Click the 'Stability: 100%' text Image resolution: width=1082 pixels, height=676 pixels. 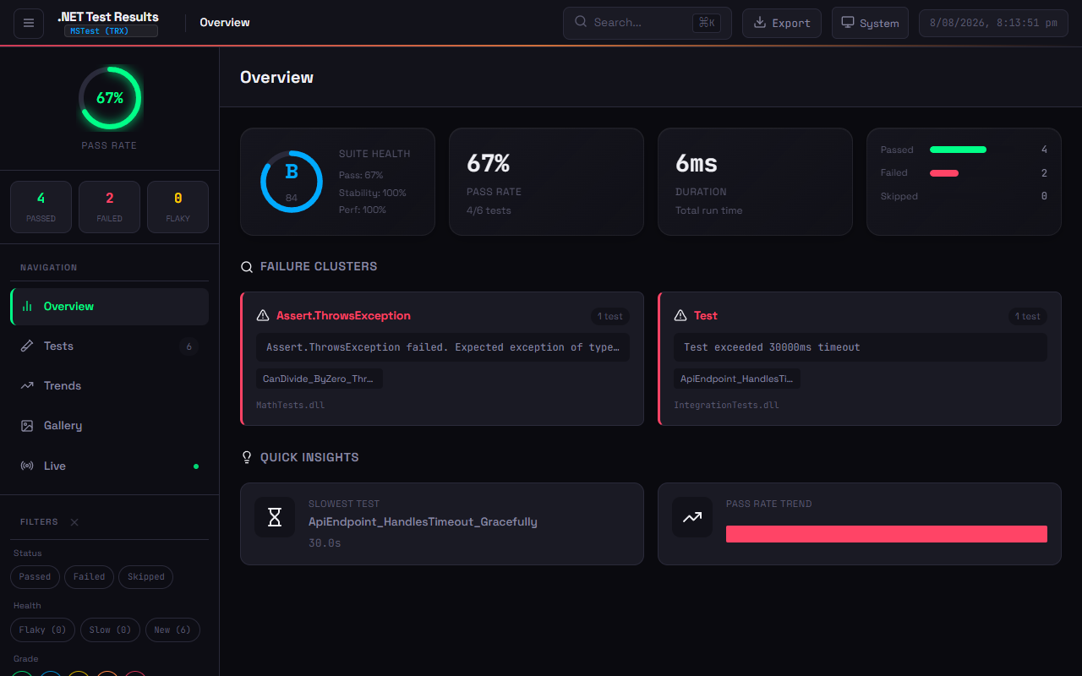(x=373, y=193)
